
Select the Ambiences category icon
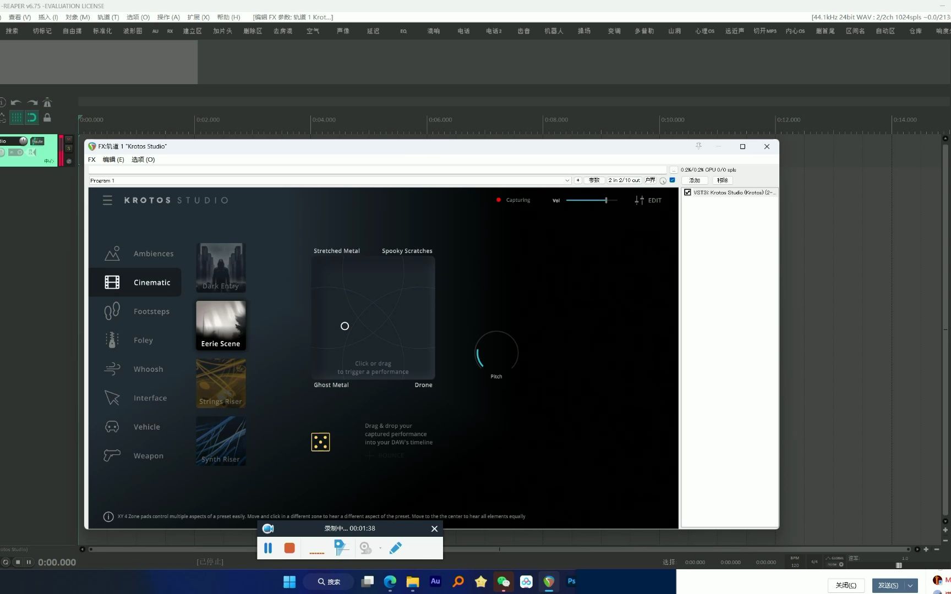tap(112, 253)
